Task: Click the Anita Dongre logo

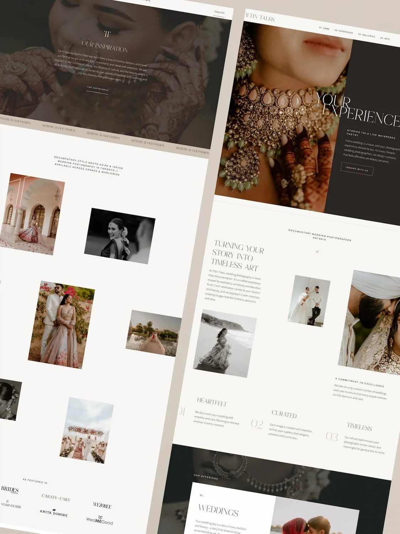Action: 53,513
